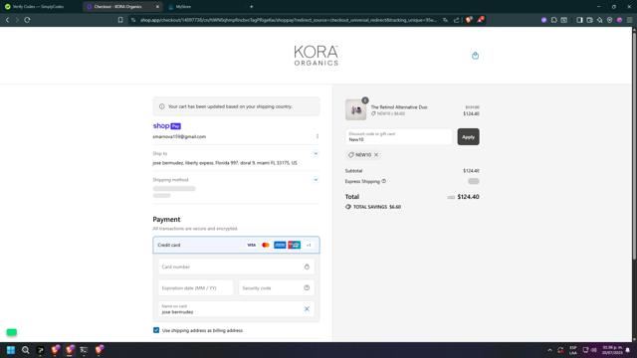
Task: Open the browser wallet icon
Action: pyautogui.click(x=589, y=20)
